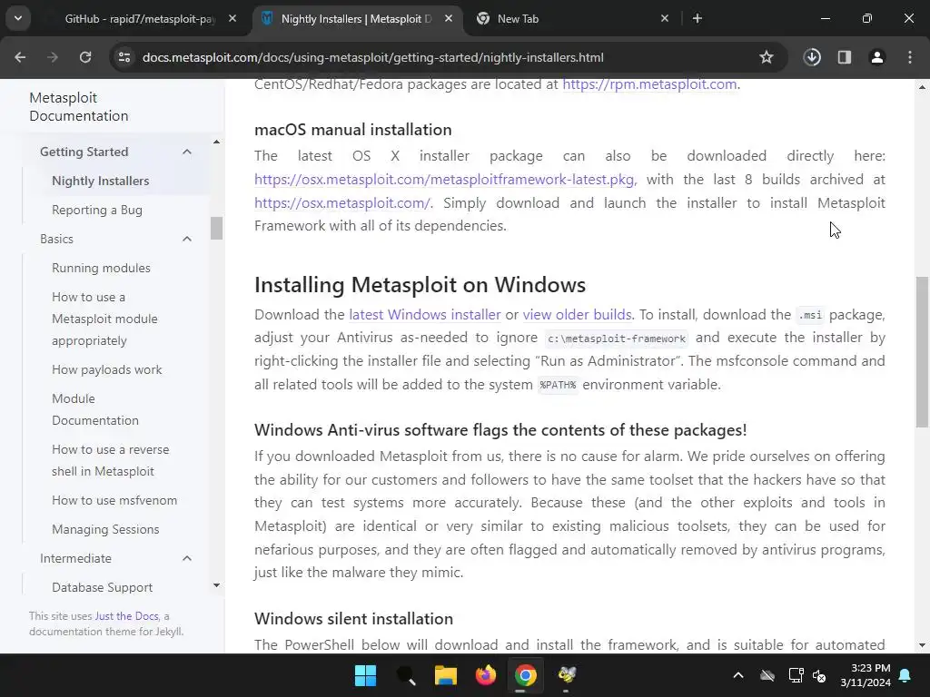This screenshot has height=697, width=930.
Task: Open Chrome three-dot menu
Action: click(x=910, y=57)
